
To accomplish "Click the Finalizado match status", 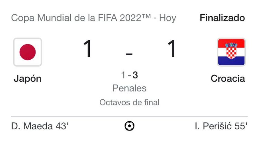I will (x=222, y=18).
